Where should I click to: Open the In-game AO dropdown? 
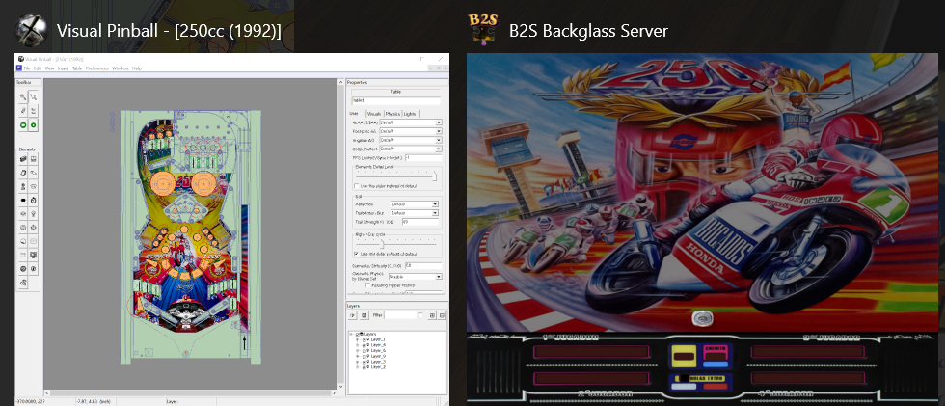411,141
